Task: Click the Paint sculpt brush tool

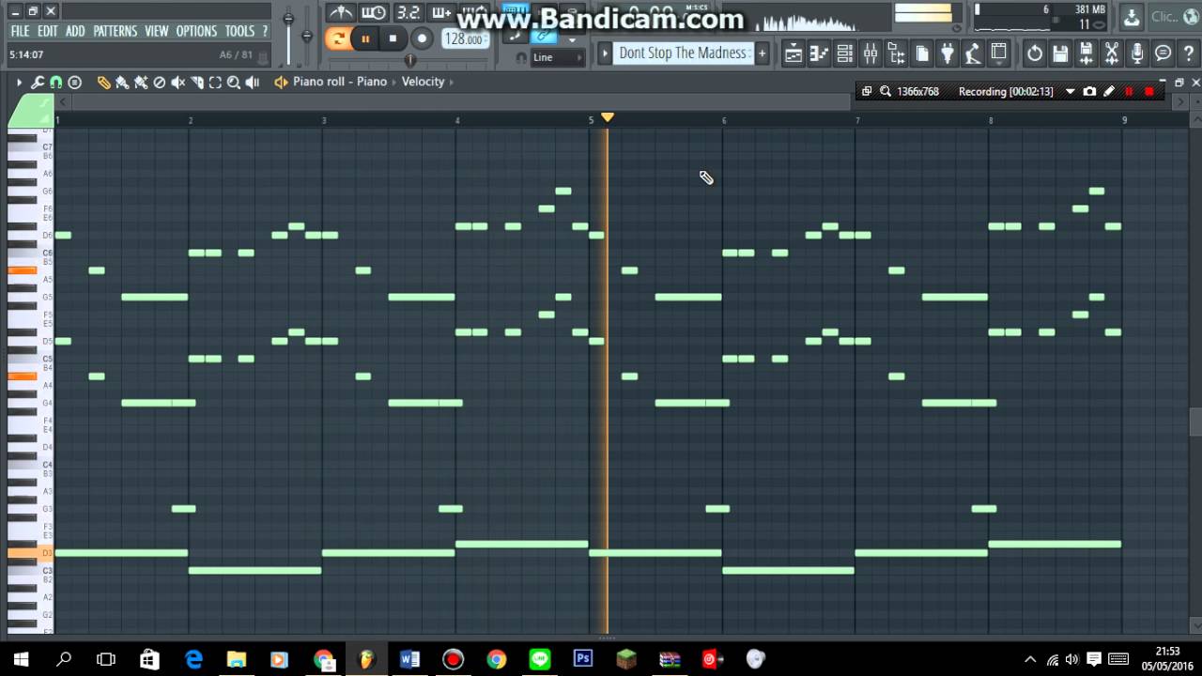Action: pyautogui.click(x=141, y=83)
